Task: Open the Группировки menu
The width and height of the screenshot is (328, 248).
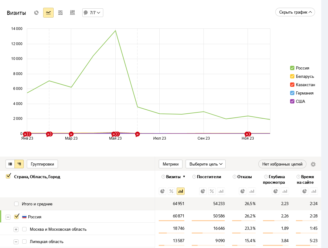Action: 42,164
